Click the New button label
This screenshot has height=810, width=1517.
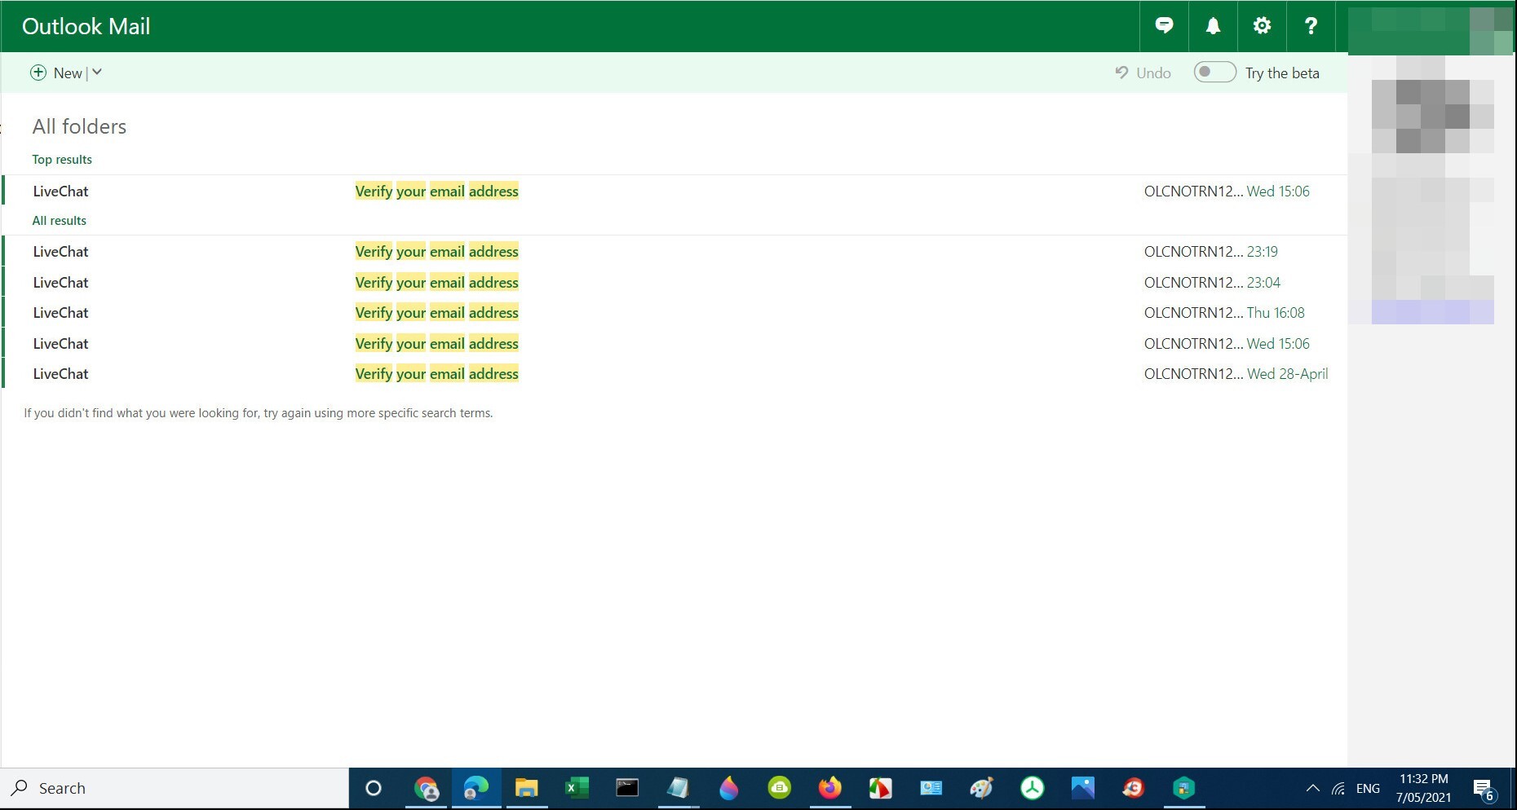tap(68, 73)
